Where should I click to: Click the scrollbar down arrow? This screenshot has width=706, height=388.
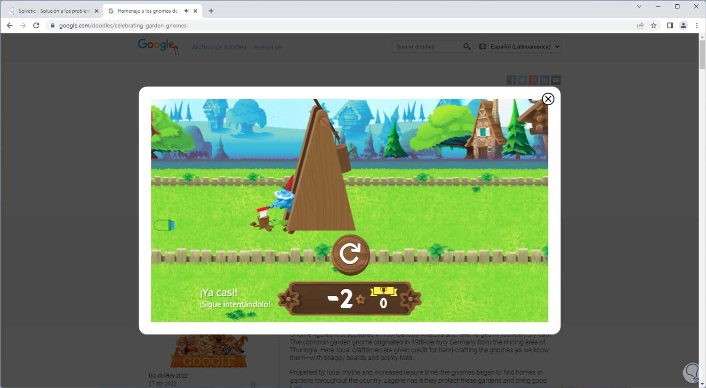pyautogui.click(x=702, y=384)
